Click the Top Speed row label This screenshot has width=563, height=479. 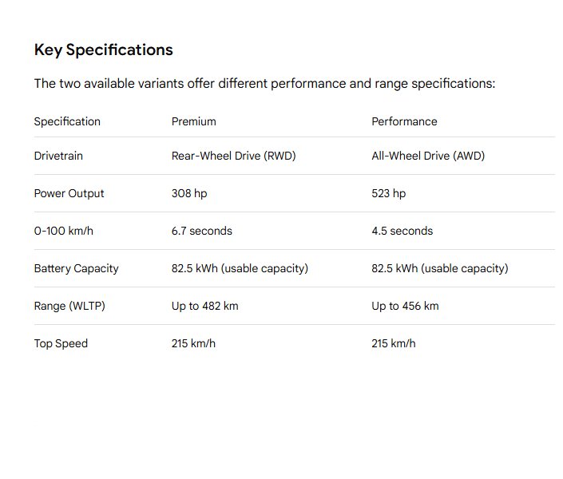[61, 343]
